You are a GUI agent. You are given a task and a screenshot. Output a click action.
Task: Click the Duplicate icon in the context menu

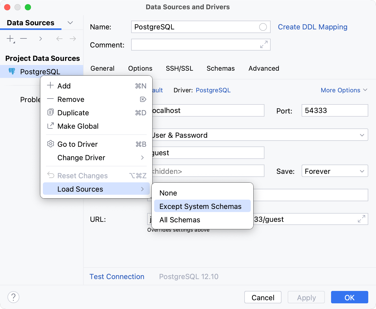[51, 113]
